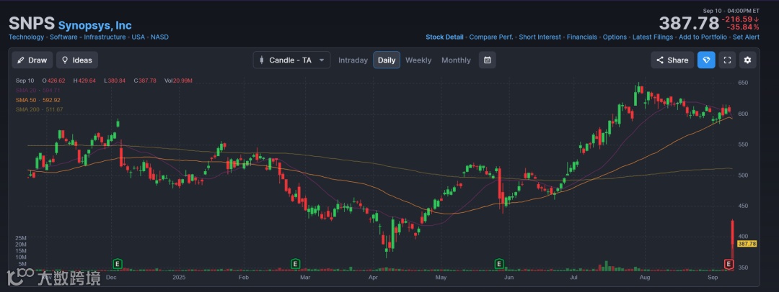Click the SMA 200 indicator label

click(39, 109)
